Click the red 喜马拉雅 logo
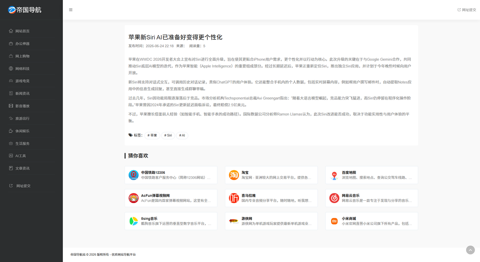The height and width of the screenshot is (262, 480). 234,198
